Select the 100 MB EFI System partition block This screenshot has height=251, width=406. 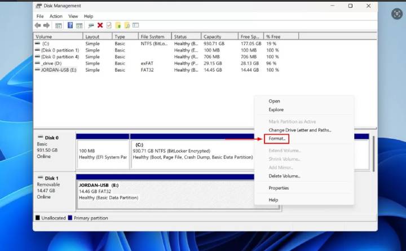coord(103,152)
